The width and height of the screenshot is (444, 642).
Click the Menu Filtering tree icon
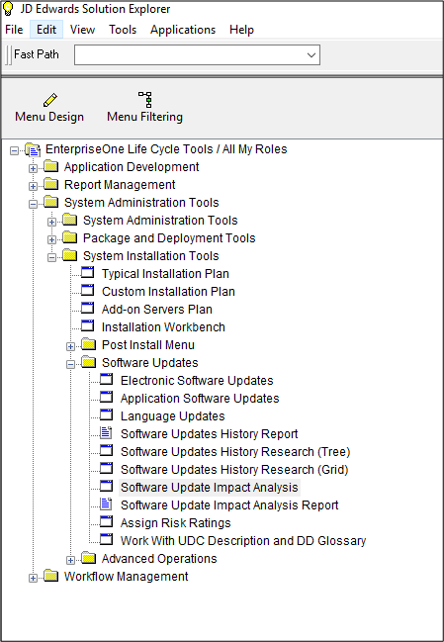tap(145, 100)
